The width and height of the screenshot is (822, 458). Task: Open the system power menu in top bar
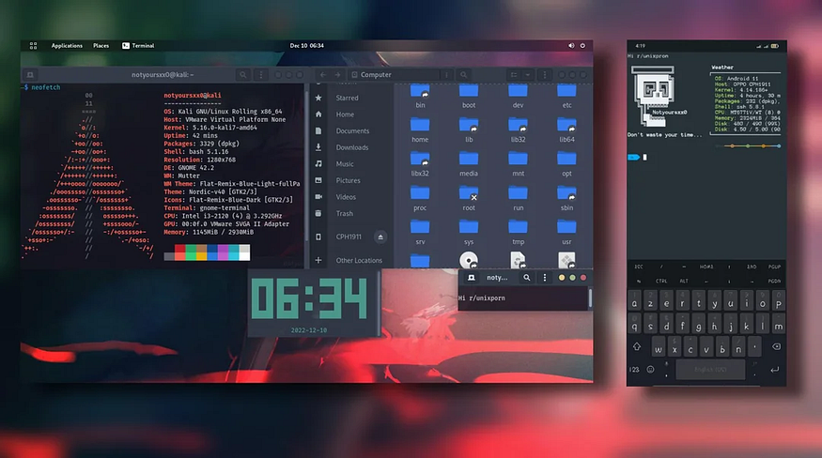pyautogui.click(x=584, y=45)
